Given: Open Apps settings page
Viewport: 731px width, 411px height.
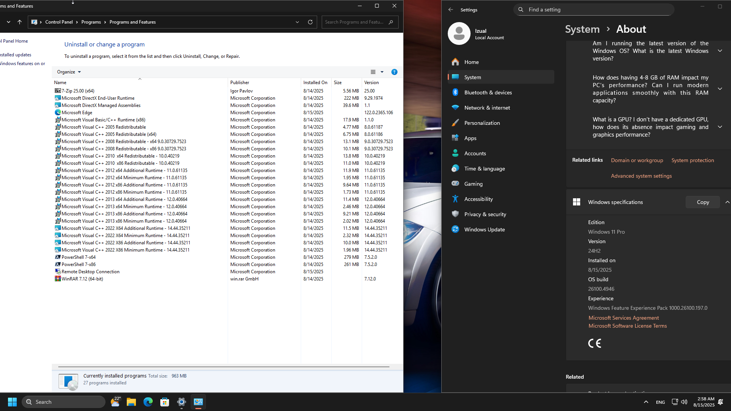Looking at the screenshot, I should 501,138.
